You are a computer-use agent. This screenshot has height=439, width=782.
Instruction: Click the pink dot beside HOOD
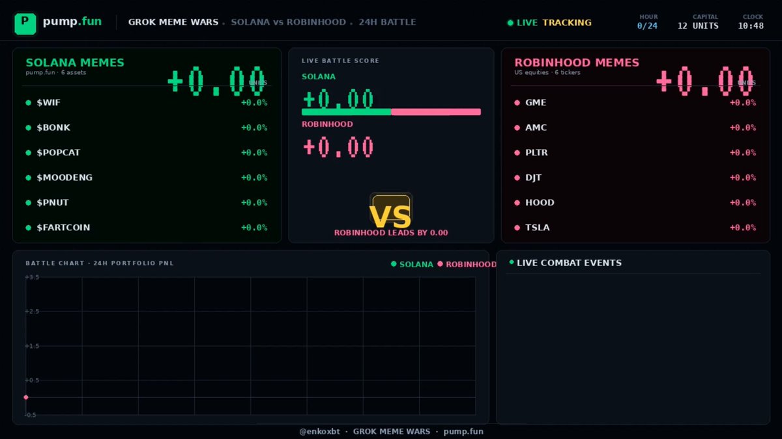tap(517, 203)
